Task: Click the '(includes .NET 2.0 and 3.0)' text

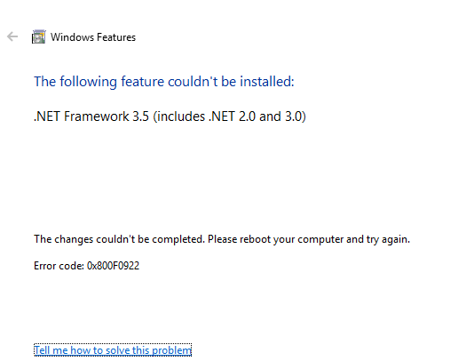Action: [229, 116]
